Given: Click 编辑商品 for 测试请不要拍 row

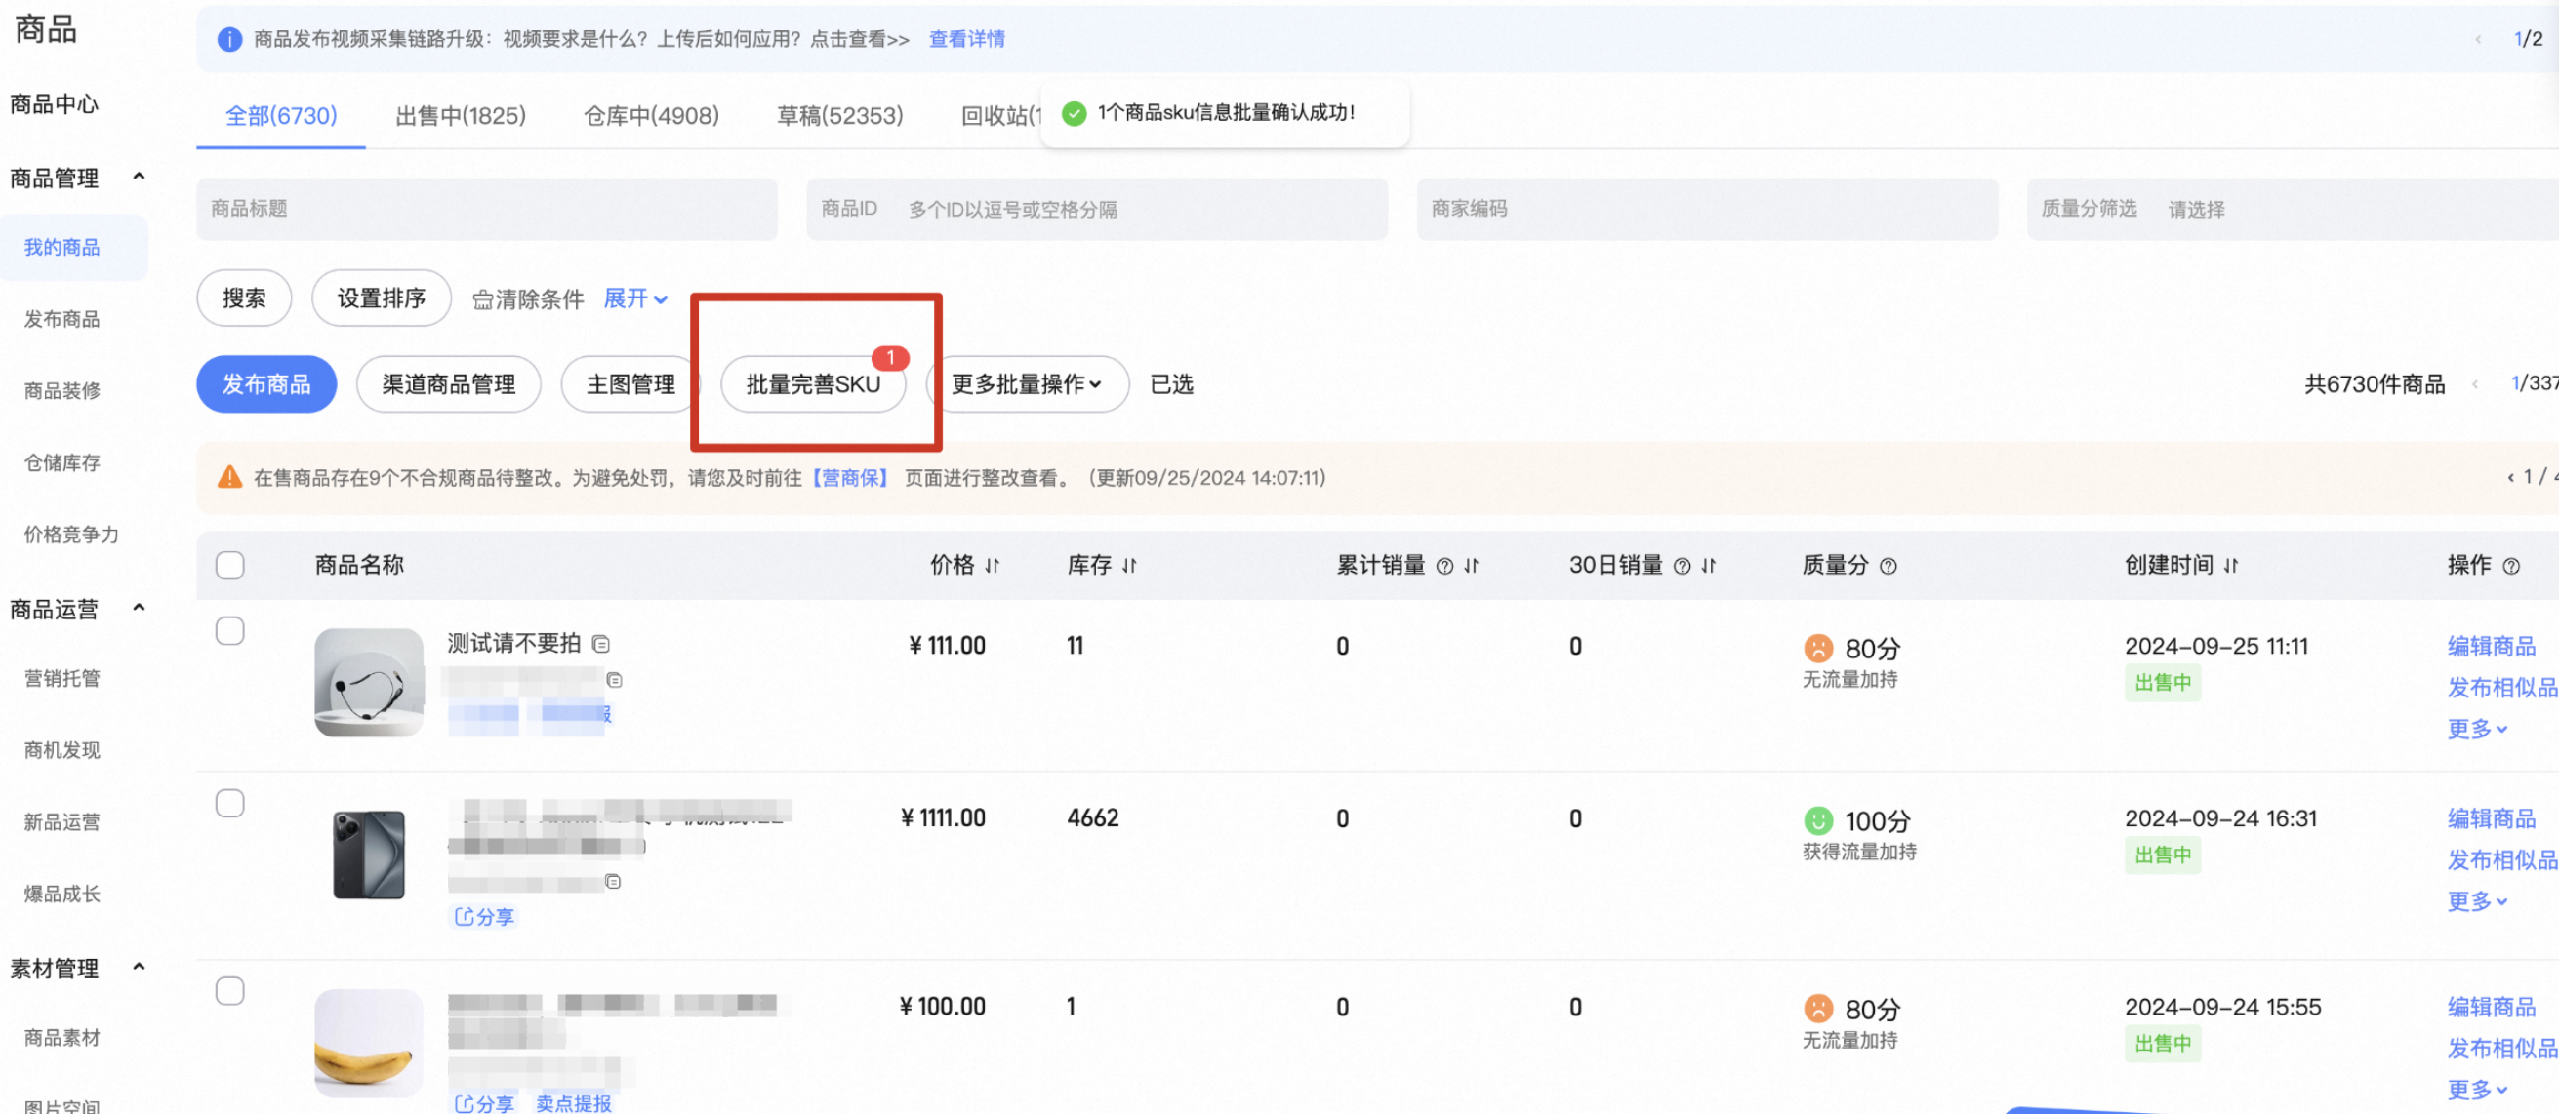Looking at the screenshot, I should click(x=2492, y=647).
